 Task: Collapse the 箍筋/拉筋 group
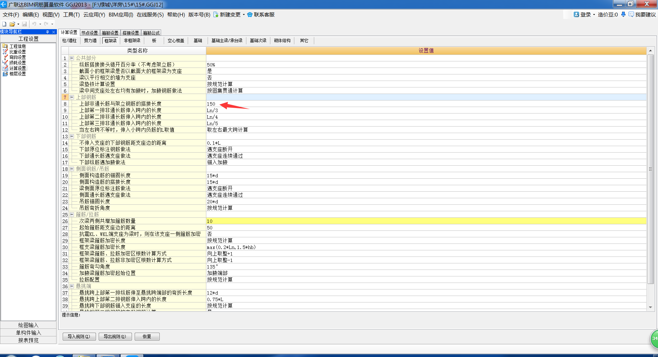click(x=72, y=215)
